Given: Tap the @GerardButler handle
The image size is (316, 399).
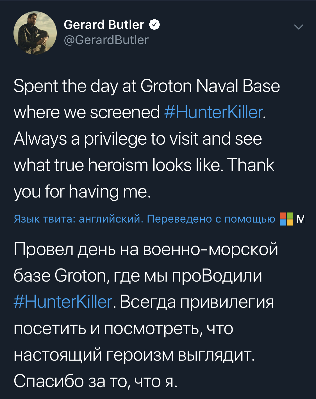Looking at the screenshot, I should pos(106,40).
